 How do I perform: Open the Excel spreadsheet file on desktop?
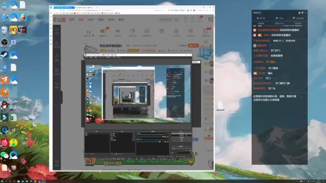pos(13,118)
